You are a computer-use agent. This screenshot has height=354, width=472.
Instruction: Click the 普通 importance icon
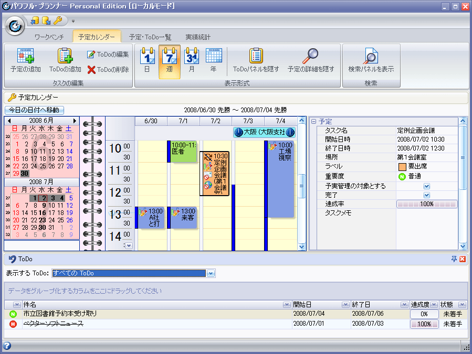[x=402, y=177]
